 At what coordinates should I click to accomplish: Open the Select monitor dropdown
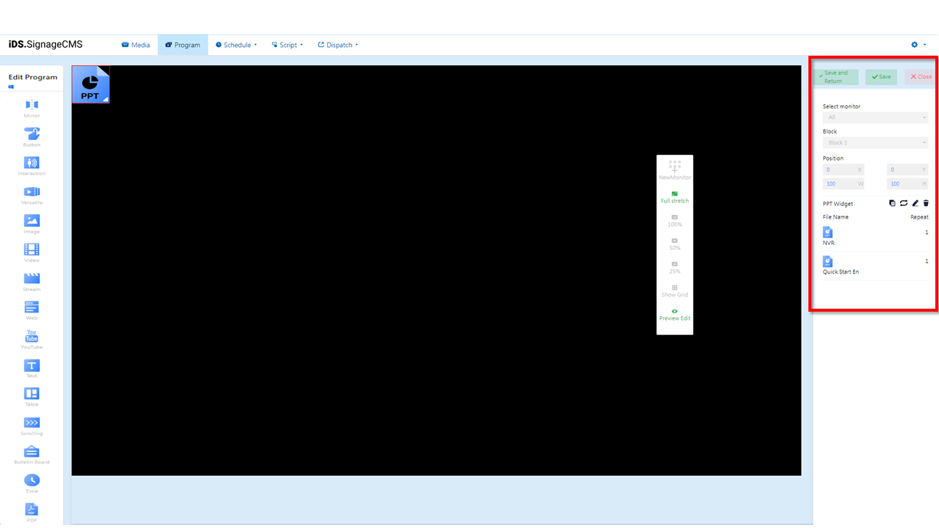875,117
